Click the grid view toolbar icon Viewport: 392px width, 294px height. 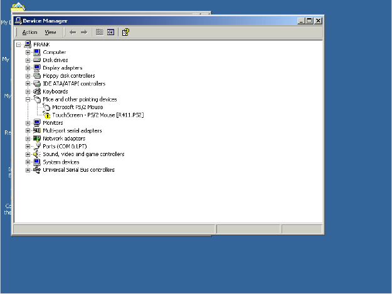coord(100,32)
